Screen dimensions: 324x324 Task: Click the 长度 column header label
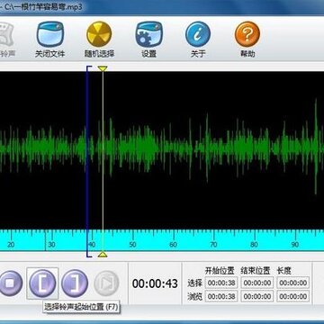pos(284,271)
